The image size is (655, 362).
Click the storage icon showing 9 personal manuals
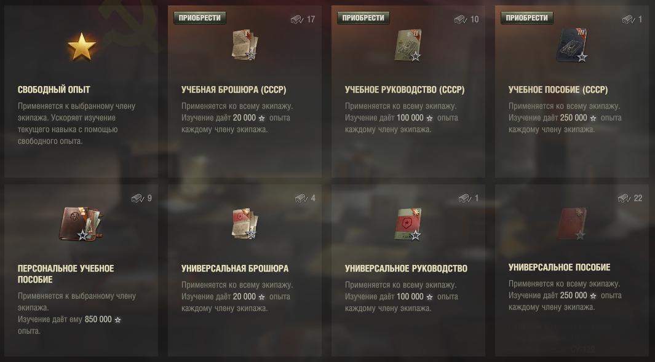coord(137,199)
